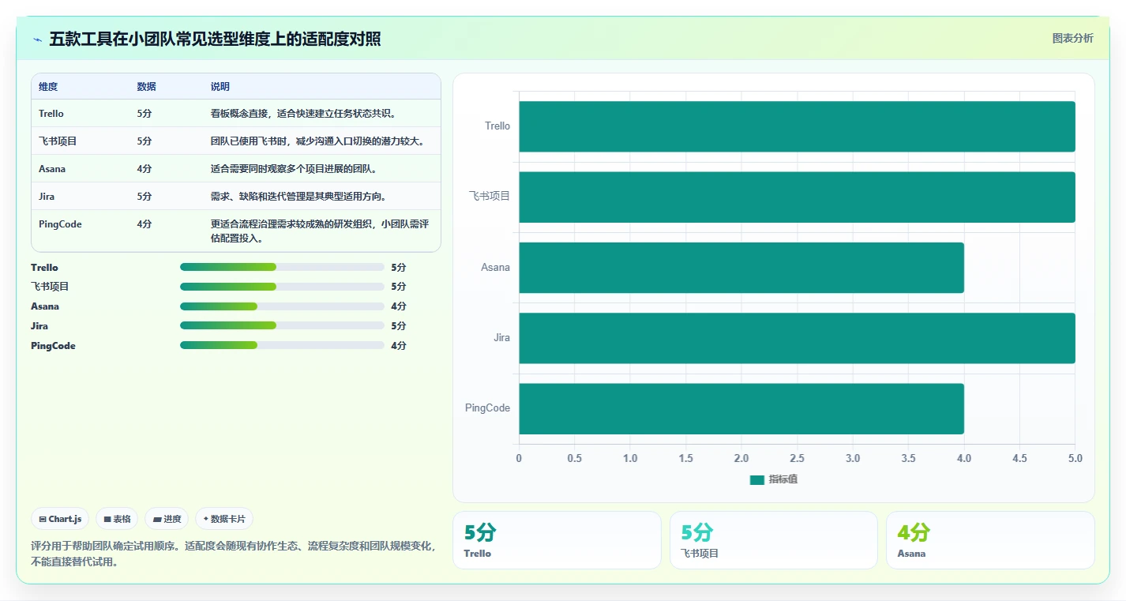Click the Jira bar in the chart
Screen dimensions: 1126x601
[x=797, y=338]
